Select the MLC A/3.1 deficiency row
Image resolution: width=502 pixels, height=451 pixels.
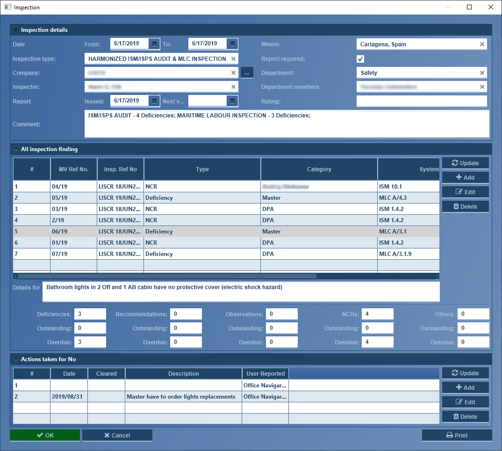pyautogui.click(x=234, y=231)
